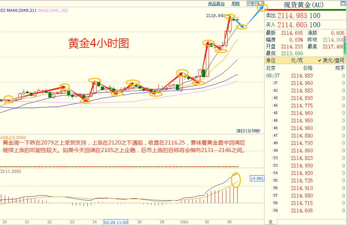Screen dimensions: 347x225
Task: Click the 价格 column header
Action: pos(308,68)
